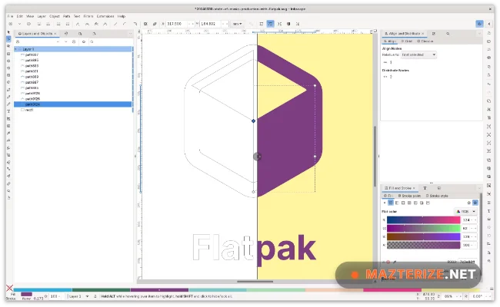Open Text panel tab beside Fill and Stroke
500x307 pixels.
[x=425, y=188]
